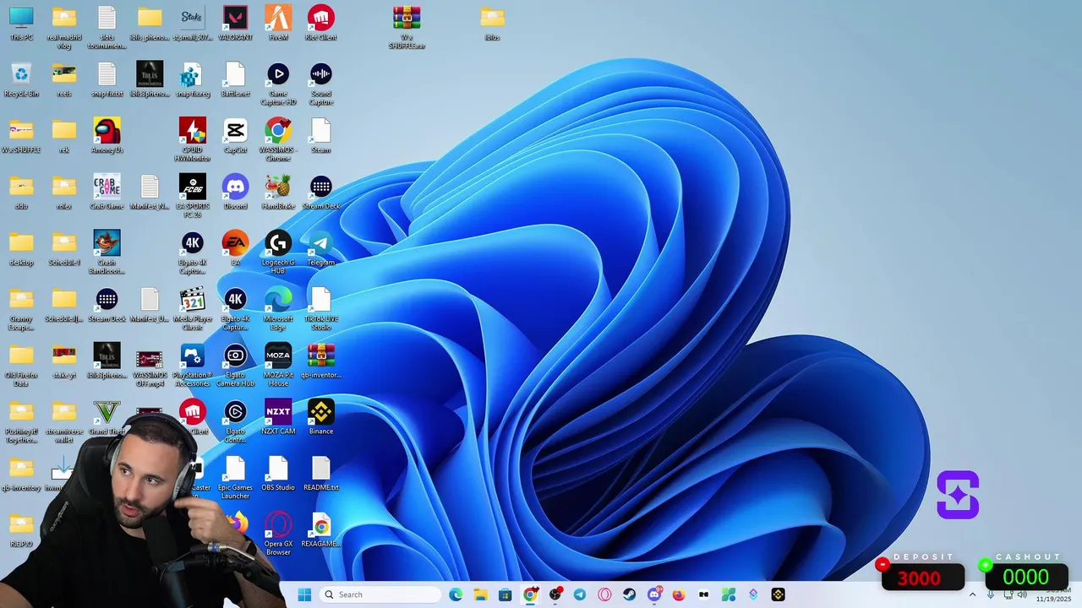Open the reels folder
Viewport: 1082px width, 608px height.
(x=64, y=79)
